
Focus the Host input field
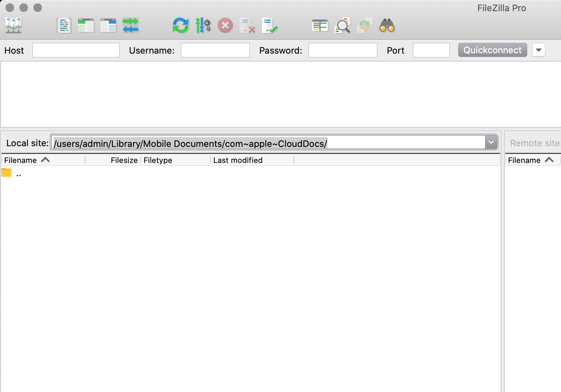tap(76, 50)
